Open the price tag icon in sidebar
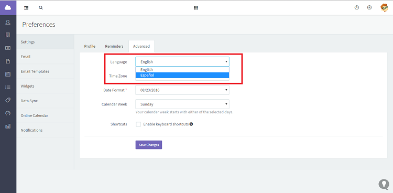This screenshot has width=393, height=193. coord(8,100)
